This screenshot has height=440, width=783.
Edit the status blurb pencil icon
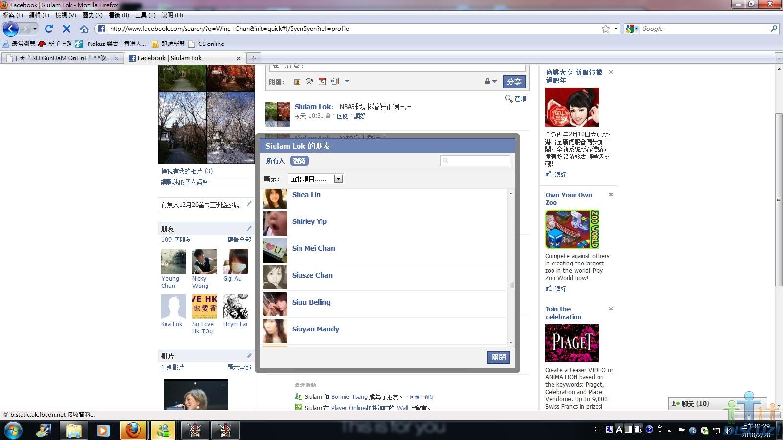pyautogui.click(x=249, y=204)
